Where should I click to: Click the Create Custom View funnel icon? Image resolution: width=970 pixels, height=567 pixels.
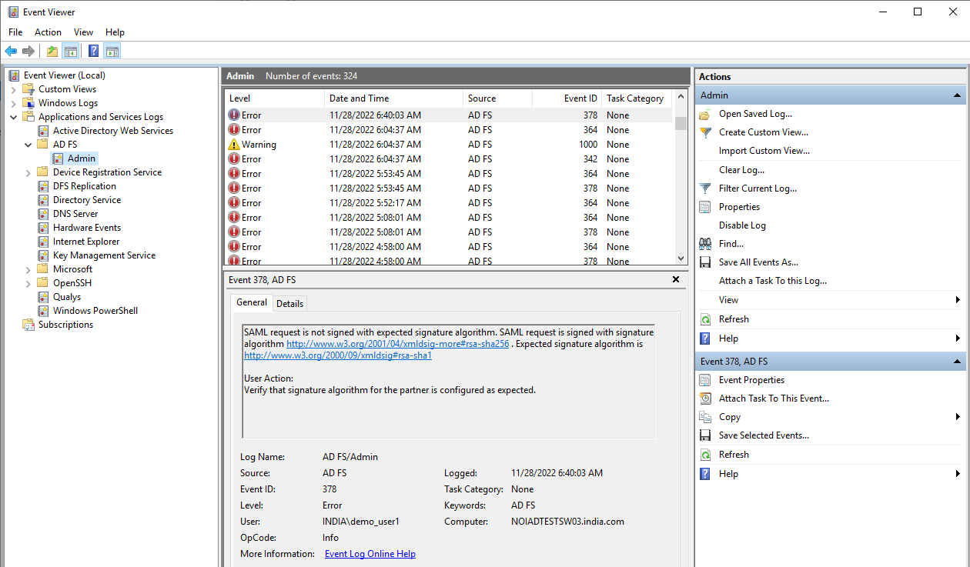click(x=705, y=132)
